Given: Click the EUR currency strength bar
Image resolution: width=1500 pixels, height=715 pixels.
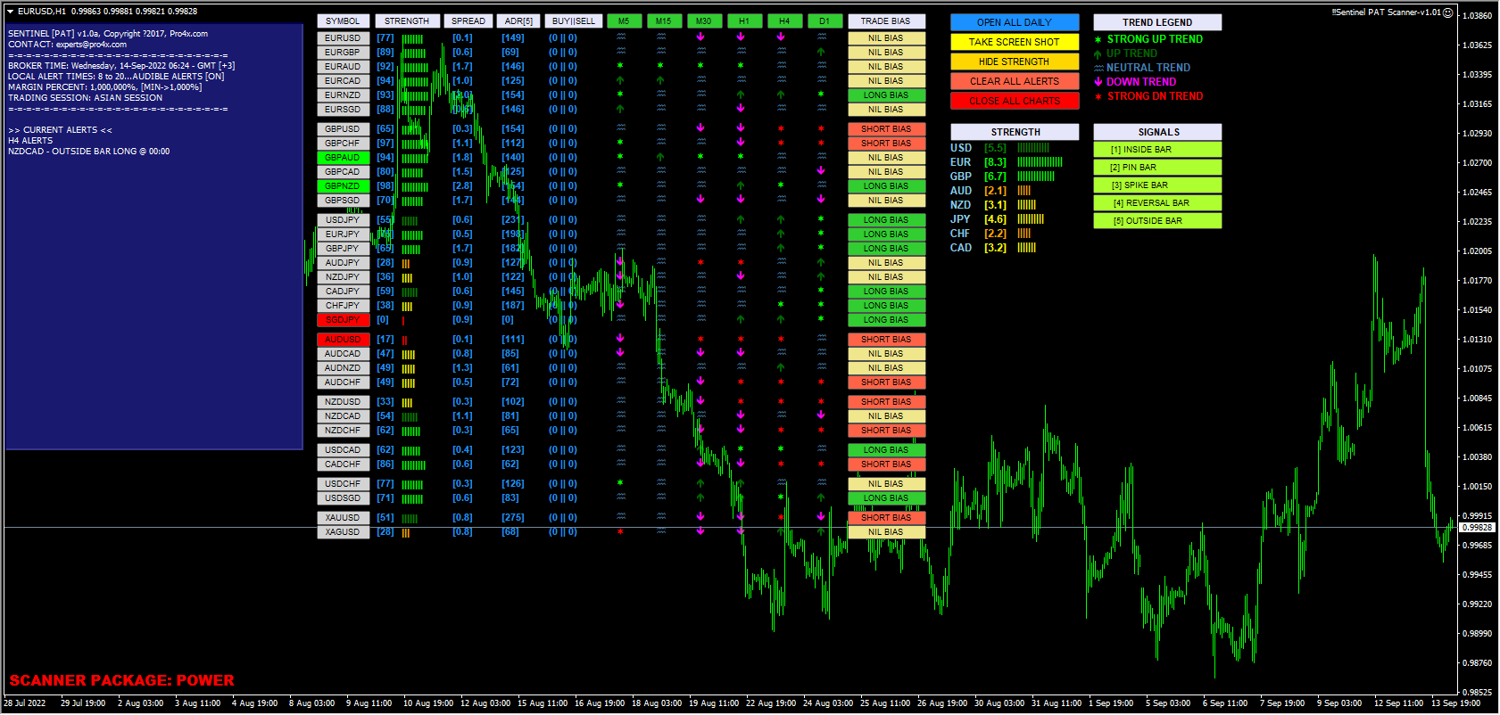Looking at the screenshot, I should tap(1040, 162).
